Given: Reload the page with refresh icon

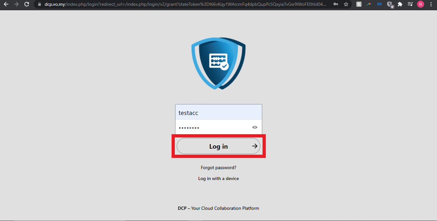Looking at the screenshot, I should coord(27,4).
